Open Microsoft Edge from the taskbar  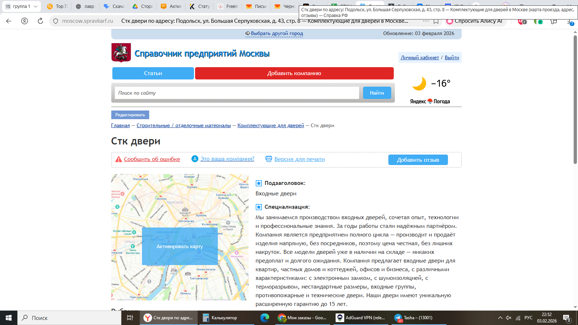pyautogui.click(x=265, y=318)
